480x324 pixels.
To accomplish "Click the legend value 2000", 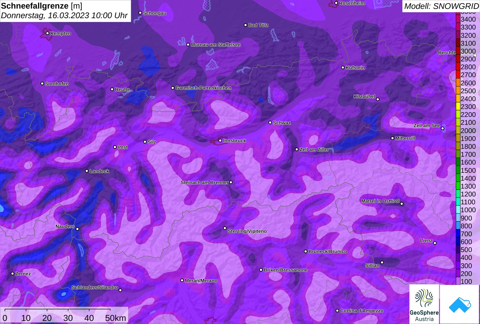I will pyautogui.click(x=468, y=131).
